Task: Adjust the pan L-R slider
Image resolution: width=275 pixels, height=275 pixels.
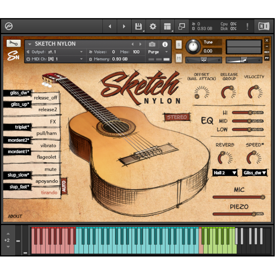Action: [204, 60]
